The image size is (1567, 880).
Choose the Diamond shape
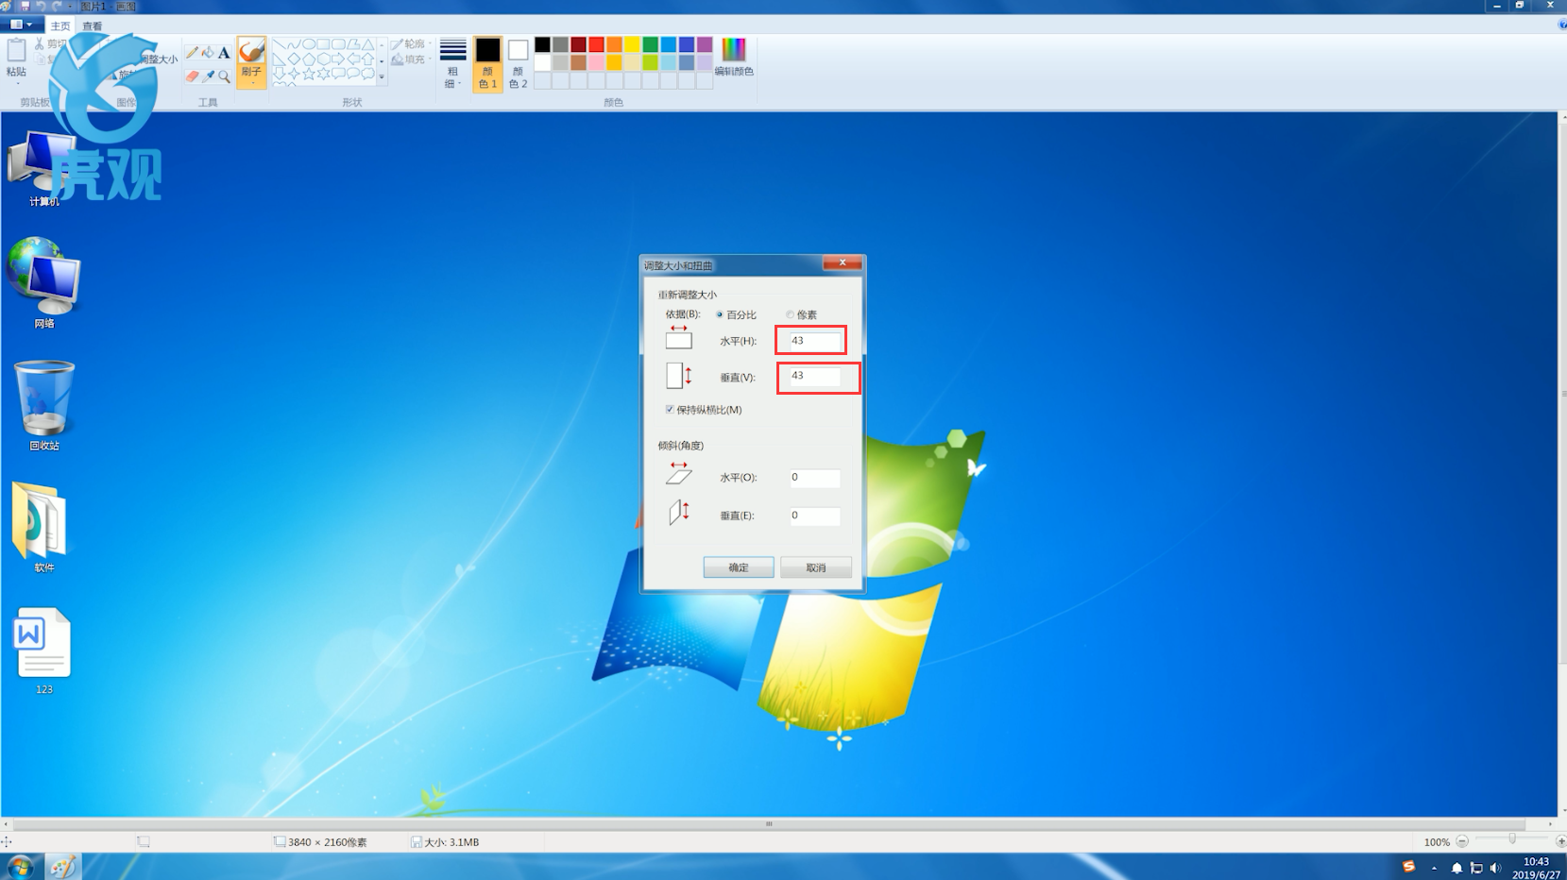tap(294, 59)
